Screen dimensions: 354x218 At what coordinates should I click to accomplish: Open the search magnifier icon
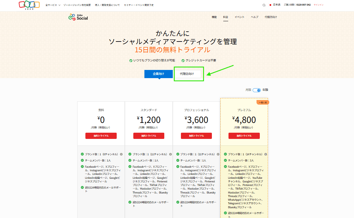(264, 5)
